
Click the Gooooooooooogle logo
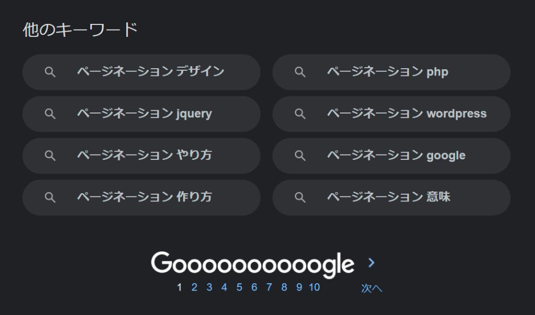tap(253, 263)
